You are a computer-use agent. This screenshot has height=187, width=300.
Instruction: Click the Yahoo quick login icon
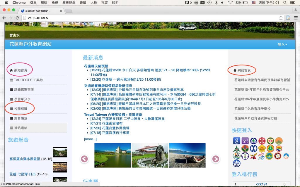pyautogui.click(x=245, y=141)
